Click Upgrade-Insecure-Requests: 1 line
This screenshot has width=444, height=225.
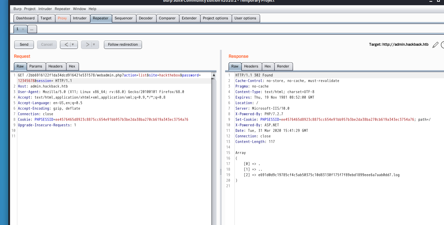click(47, 125)
